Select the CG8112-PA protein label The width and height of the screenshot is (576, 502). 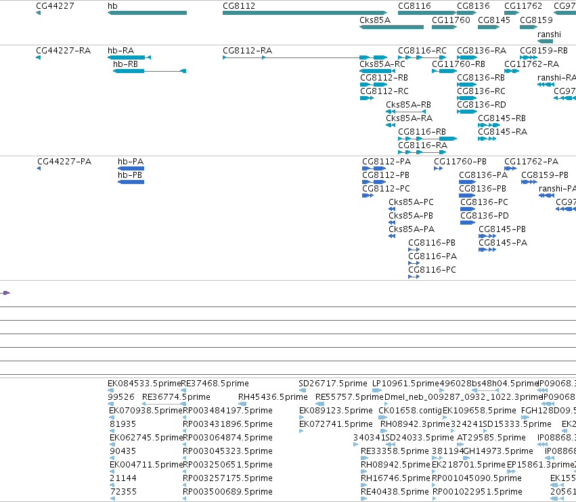point(386,162)
